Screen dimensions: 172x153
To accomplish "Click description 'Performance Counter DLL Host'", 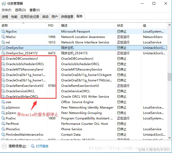I will point(84,124).
